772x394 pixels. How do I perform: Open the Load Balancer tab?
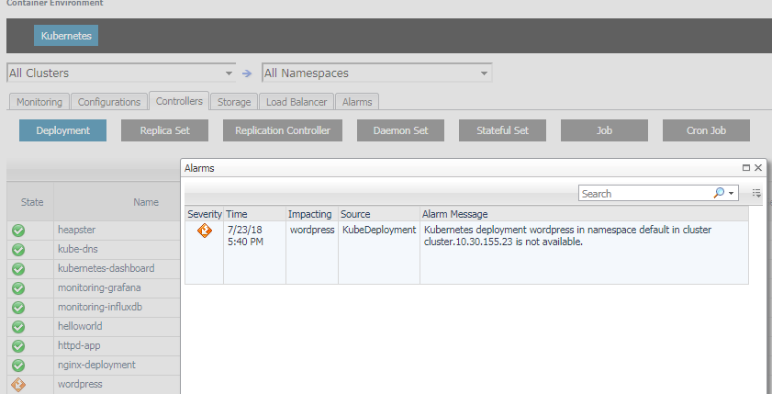[296, 102]
